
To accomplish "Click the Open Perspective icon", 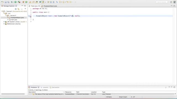I will [171, 2].
